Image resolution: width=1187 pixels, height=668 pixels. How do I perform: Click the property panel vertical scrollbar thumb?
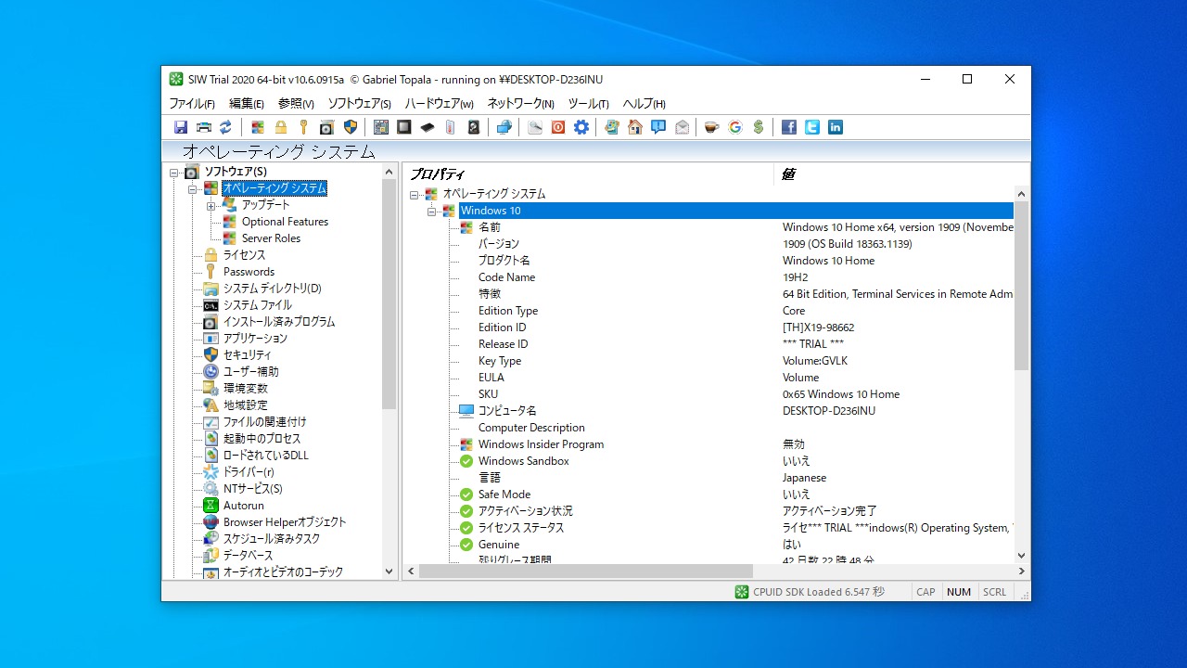[1022, 287]
